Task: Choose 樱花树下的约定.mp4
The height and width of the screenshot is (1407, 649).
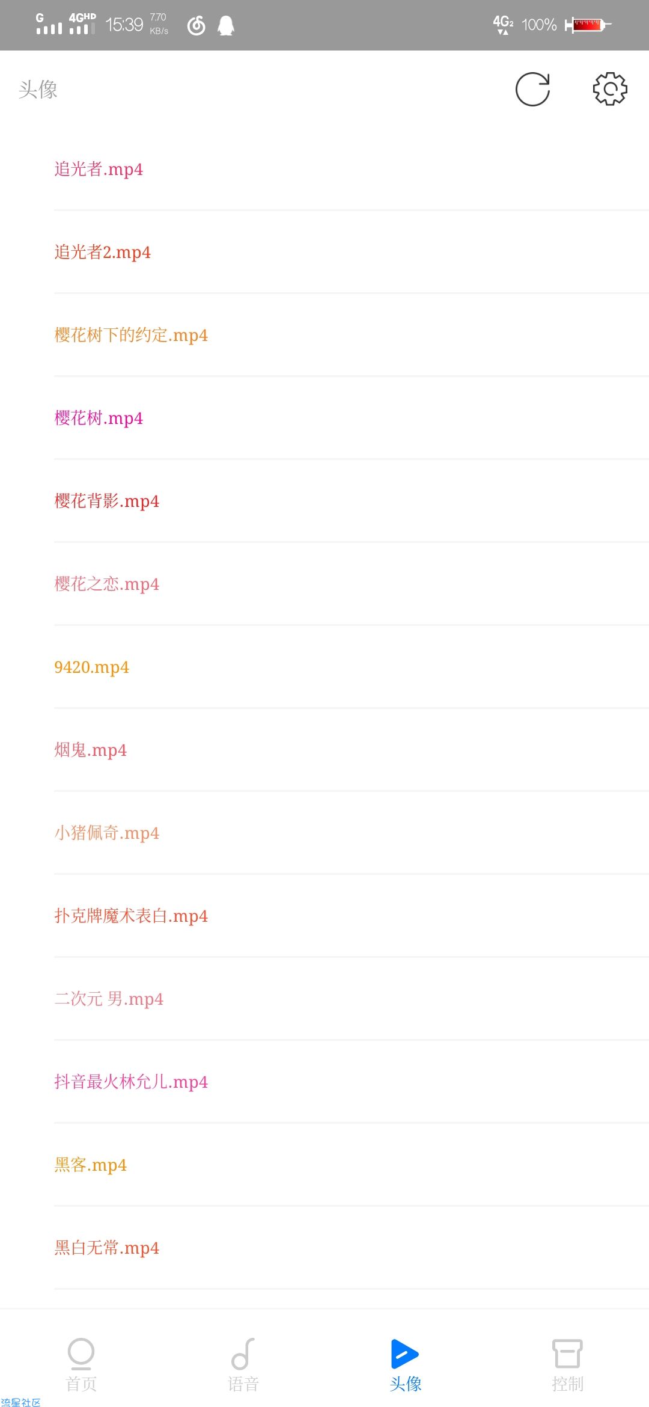Action: pos(352,335)
